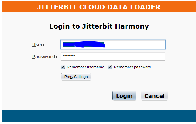The height and width of the screenshot is (124, 196).
Task: Open Proxy Settings
Action: pyautogui.click(x=76, y=77)
